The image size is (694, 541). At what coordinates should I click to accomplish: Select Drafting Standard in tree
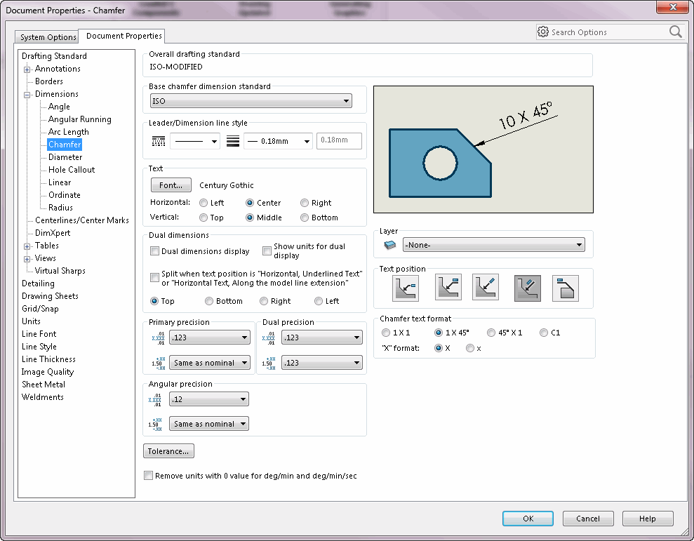[x=54, y=55]
